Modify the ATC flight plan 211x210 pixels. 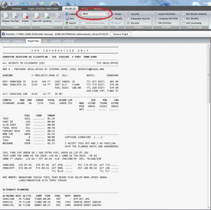click(117, 19)
